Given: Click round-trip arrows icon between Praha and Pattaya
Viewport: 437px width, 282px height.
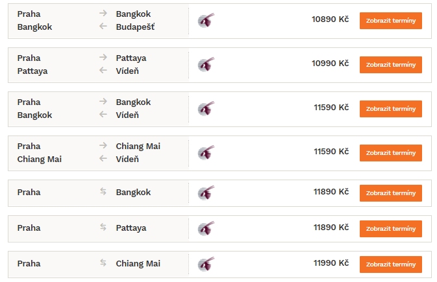Looking at the screenshot, I should pos(103,227).
